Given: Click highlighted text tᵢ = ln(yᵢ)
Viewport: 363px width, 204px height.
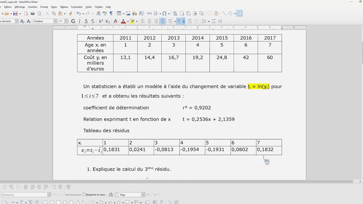Looking at the screenshot, I should (x=259, y=86).
